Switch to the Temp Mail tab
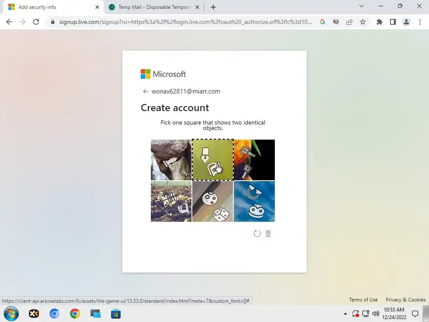This screenshot has height=322, width=429. [x=155, y=7]
